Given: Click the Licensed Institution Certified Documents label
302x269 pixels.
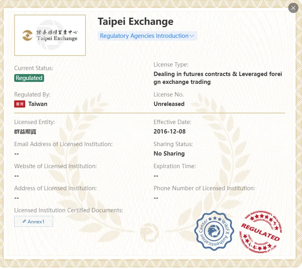Looking at the screenshot, I should [x=69, y=210].
